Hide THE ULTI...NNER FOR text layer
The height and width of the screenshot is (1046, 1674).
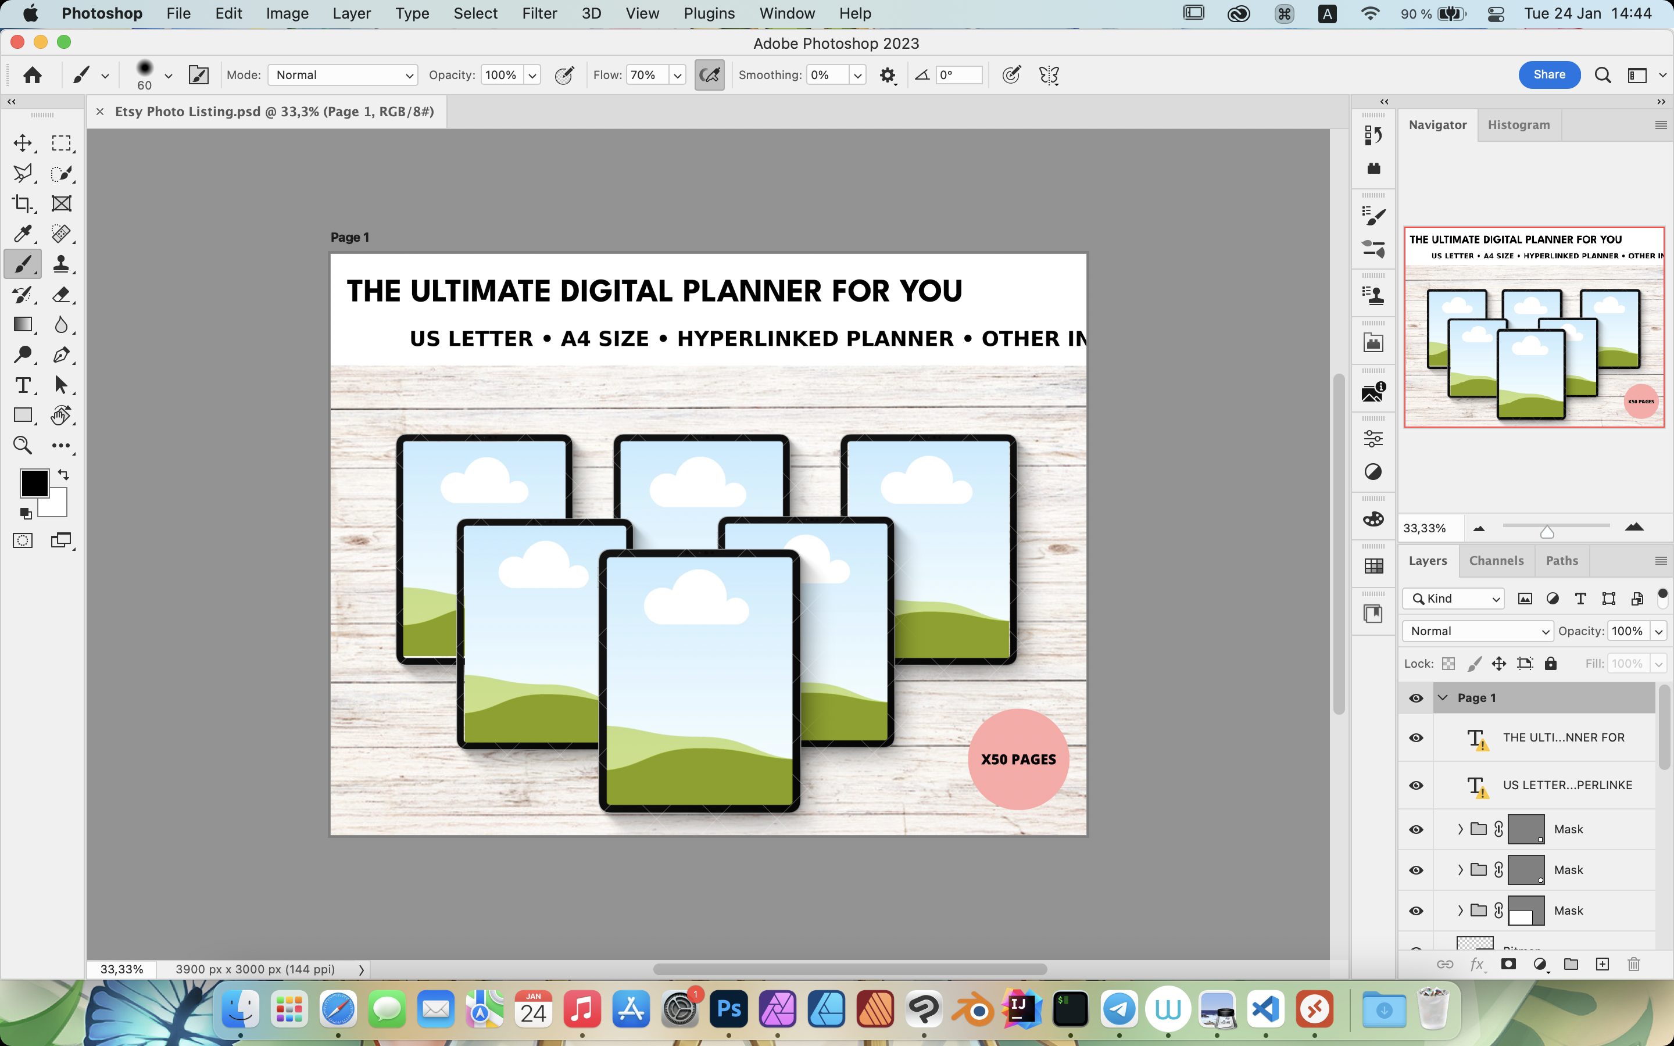coord(1416,737)
